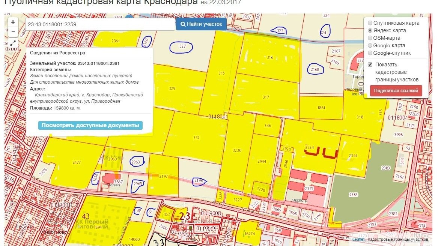
Task: Click the Найти участок search button
Action: point(201,24)
